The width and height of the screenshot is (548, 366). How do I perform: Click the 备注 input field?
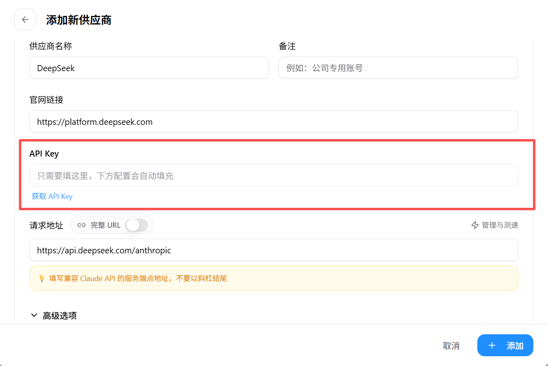pyautogui.click(x=398, y=68)
